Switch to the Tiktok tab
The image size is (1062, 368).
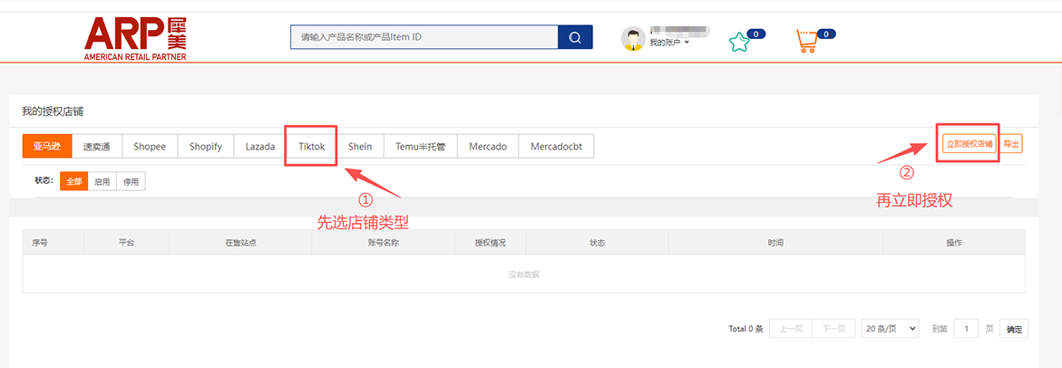click(x=312, y=146)
